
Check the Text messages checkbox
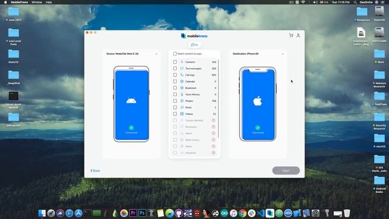coord(175,68)
